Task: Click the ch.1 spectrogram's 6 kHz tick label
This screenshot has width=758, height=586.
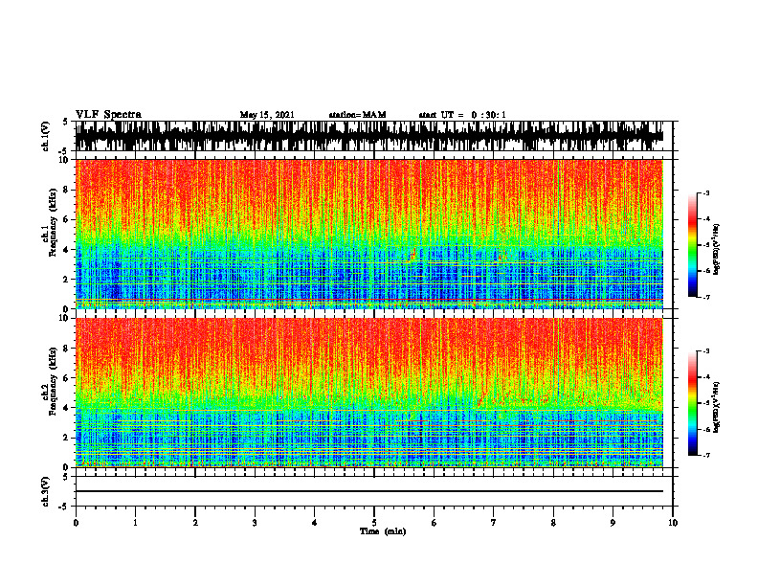Action: coord(66,219)
